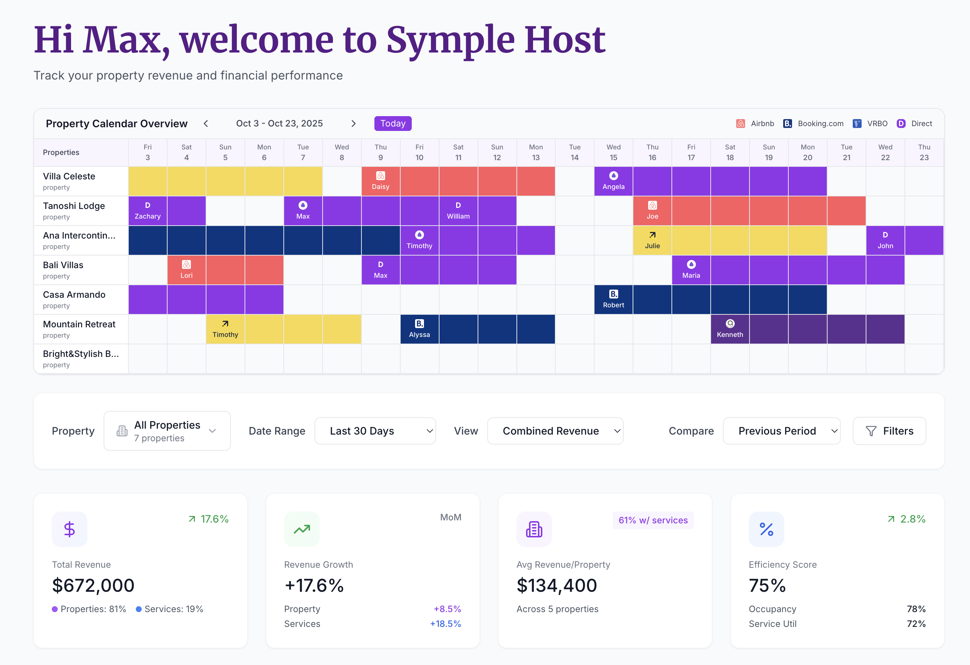Click the Today button
The image size is (970, 665).
click(x=393, y=123)
